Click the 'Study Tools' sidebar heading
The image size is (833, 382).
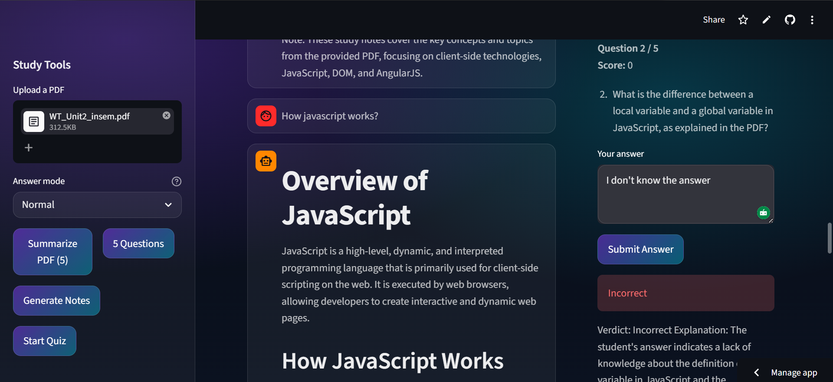42,65
